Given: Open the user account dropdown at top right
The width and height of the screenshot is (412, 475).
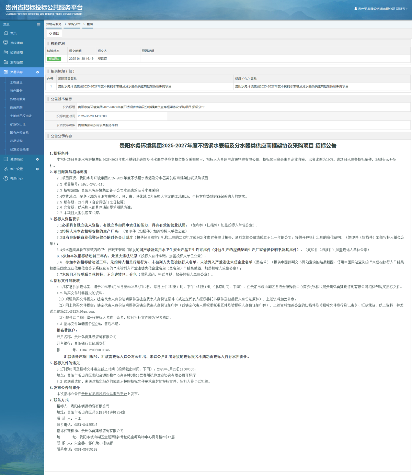Looking at the screenshot, I should [381, 9].
